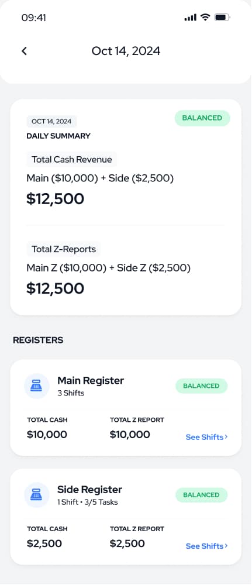Open See Shifts for Side Register
The width and height of the screenshot is (252, 585).
(206, 546)
